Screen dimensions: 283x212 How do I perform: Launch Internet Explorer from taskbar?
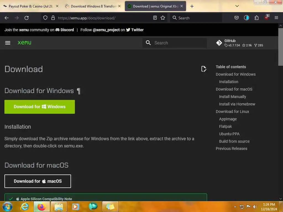(25, 206)
